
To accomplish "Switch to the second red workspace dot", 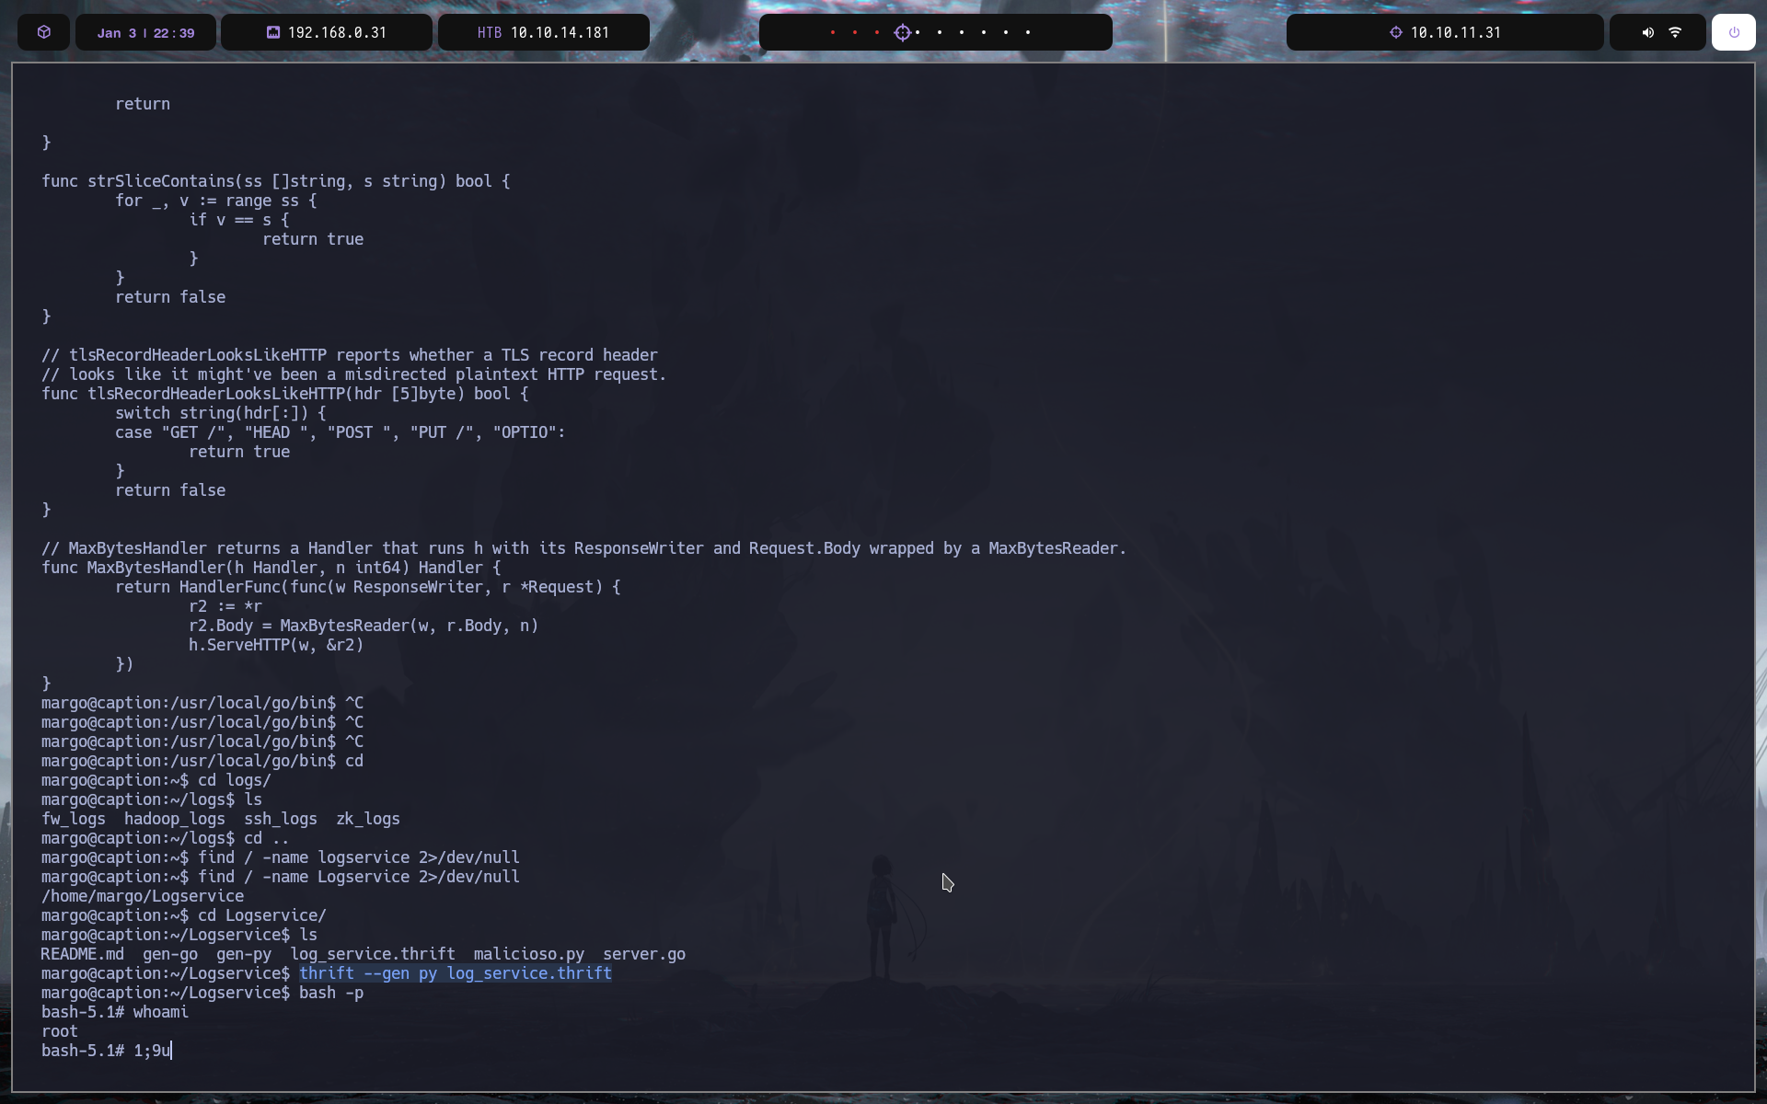I will coord(855,32).
